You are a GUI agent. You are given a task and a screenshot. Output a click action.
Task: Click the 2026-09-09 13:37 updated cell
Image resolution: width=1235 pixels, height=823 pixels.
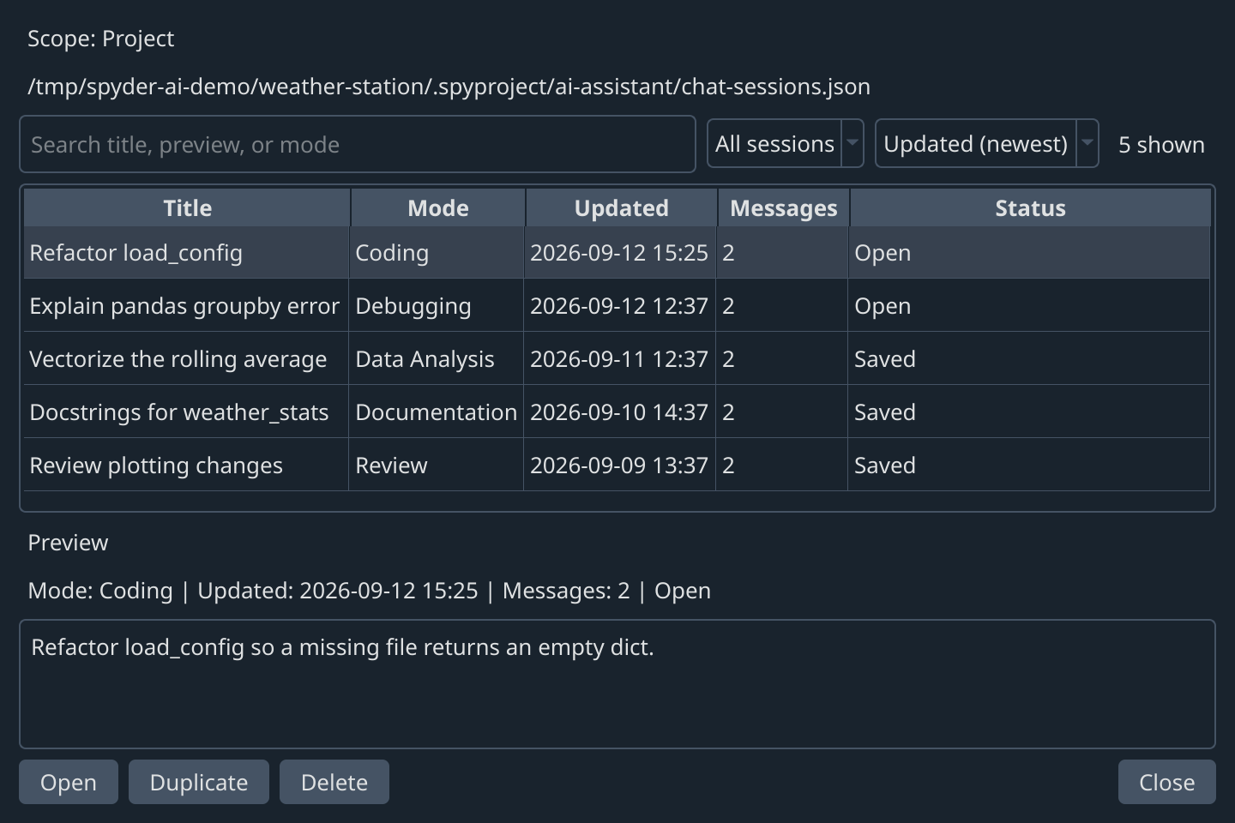tap(620, 466)
